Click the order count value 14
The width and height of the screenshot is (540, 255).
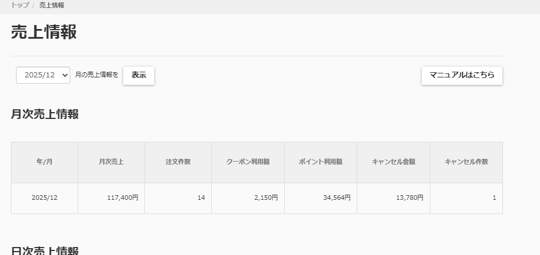(x=201, y=198)
